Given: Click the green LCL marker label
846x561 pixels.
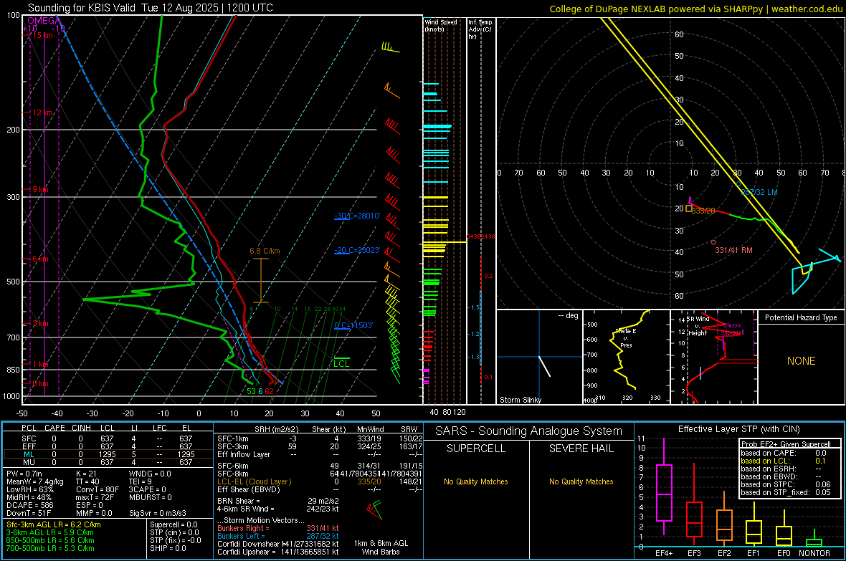Looking at the screenshot, I should [x=341, y=363].
